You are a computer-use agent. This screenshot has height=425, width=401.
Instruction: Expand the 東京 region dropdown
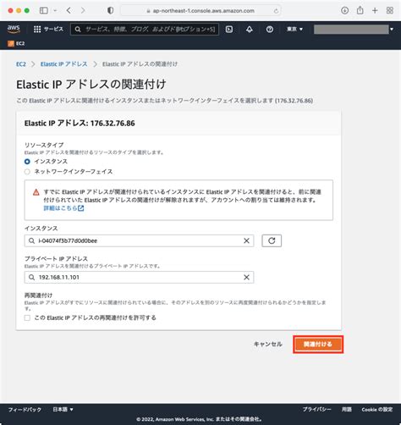point(294,29)
